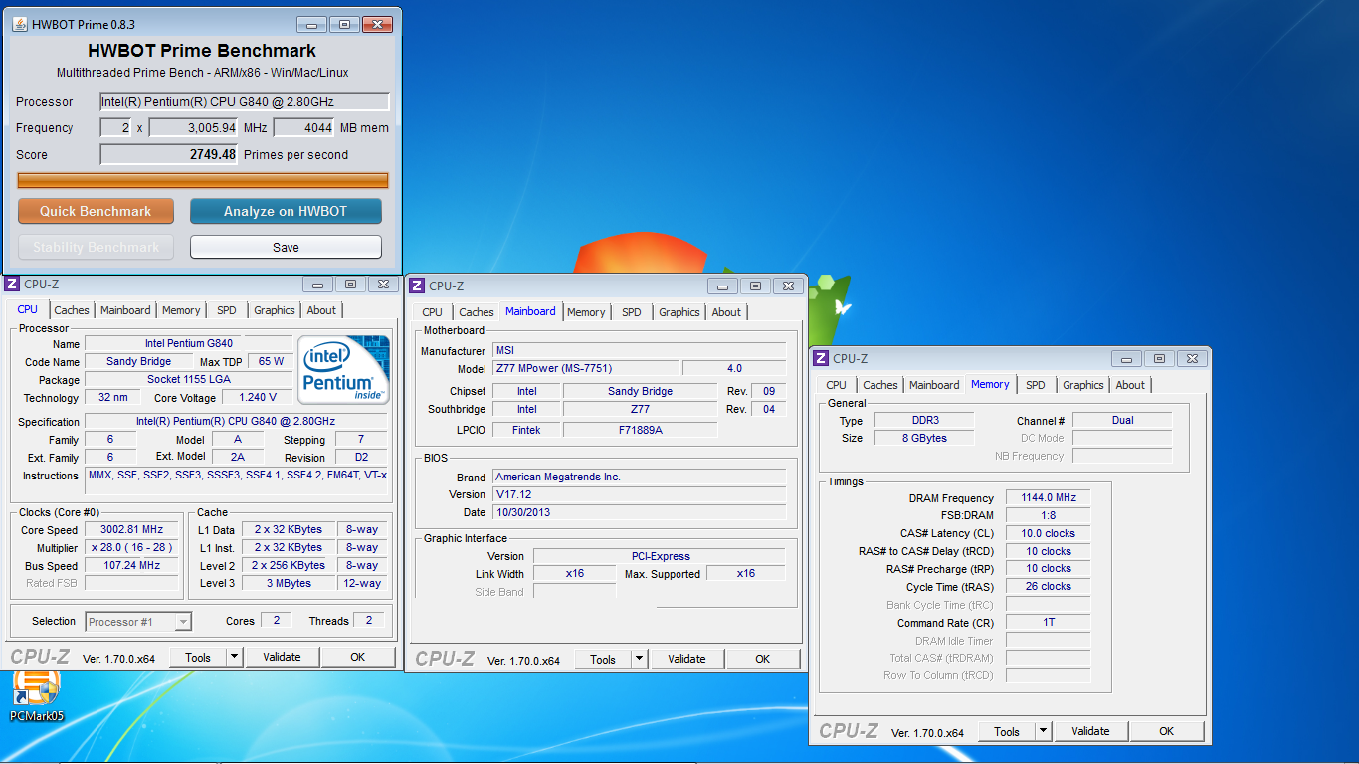Viewport: 1359px width, 764px height.
Task: Click the CPU-Z logo icon in CPU tab window title bar
Action: pyautogui.click(x=13, y=285)
